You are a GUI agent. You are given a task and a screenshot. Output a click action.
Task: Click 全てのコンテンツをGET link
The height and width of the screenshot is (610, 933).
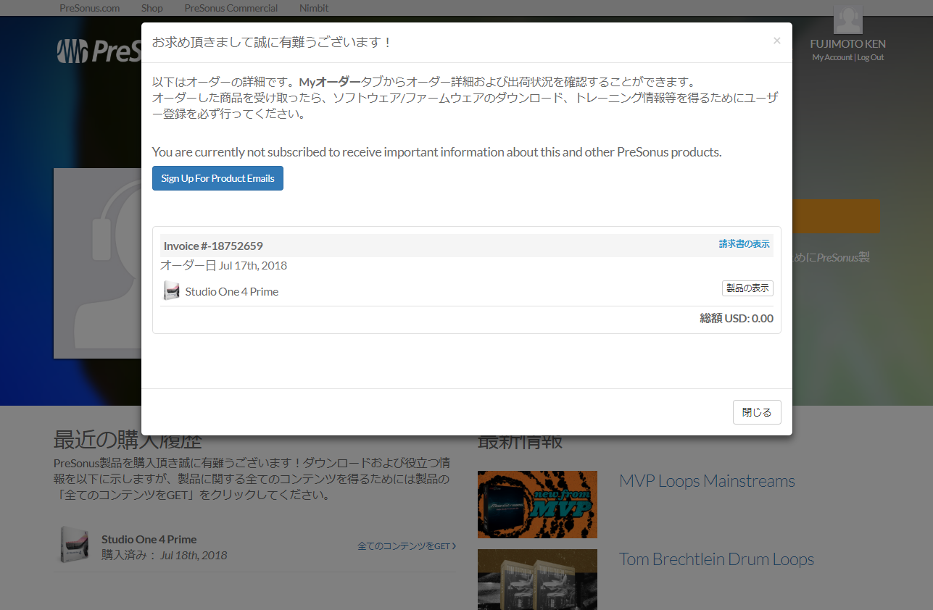tap(407, 546)
